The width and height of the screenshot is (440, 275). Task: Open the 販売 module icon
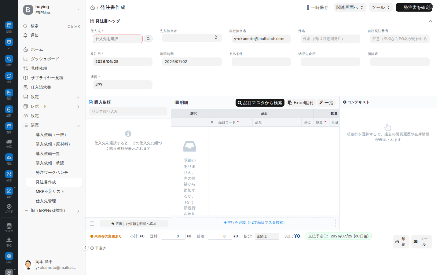tap(9, 25)
